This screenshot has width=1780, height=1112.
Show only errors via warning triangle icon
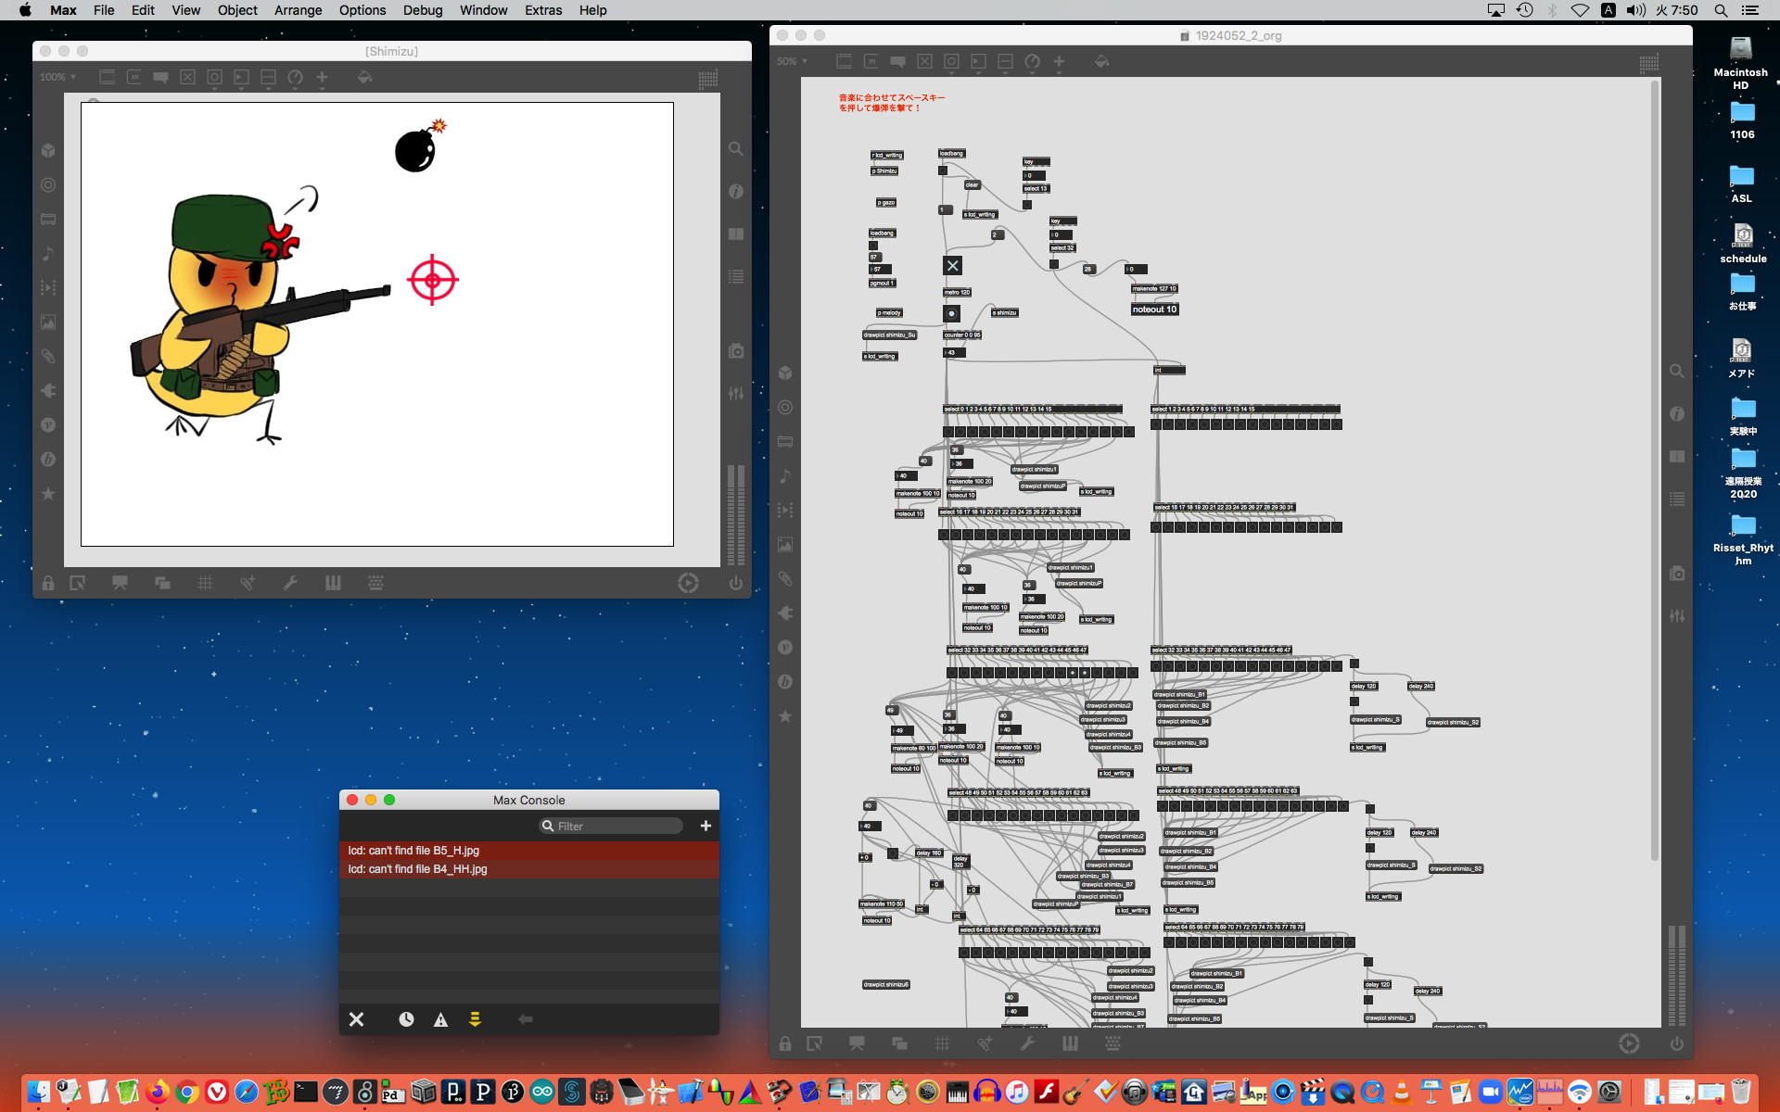tap(440, 1019)
